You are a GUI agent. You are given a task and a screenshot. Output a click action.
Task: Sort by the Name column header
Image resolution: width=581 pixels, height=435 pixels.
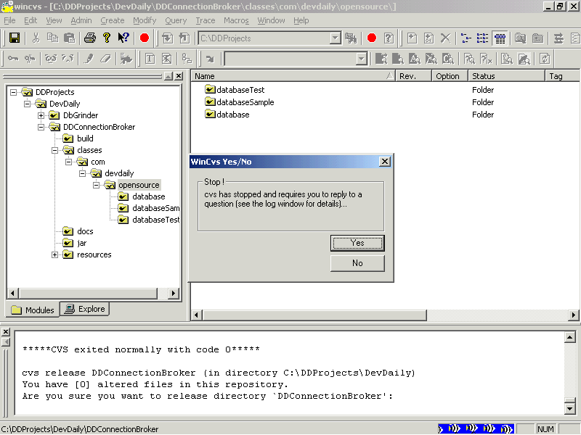[293, 76]
